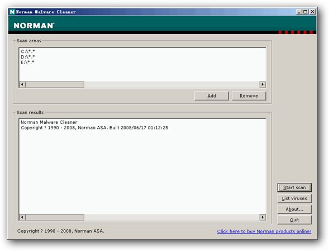Open the buy Norman products online link
The width and height of the screenshot is (329, 251).
click(264, 231)
